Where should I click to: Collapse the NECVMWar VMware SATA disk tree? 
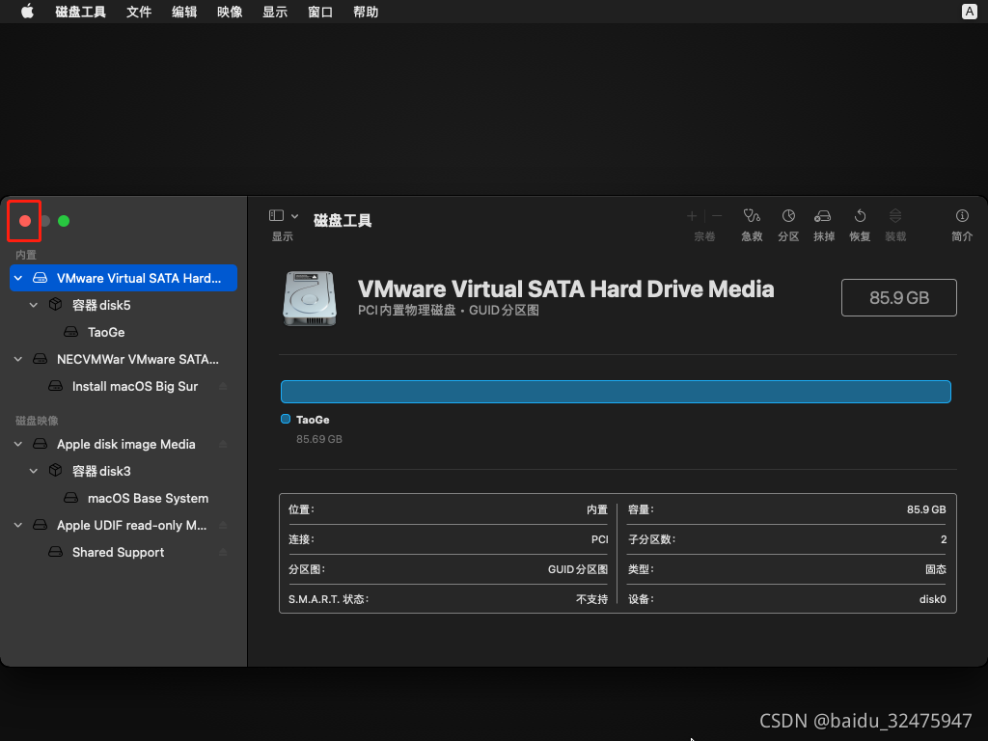pos(17,359)
